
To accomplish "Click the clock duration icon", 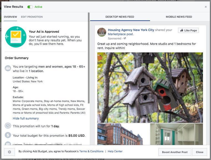I will click(x=8, y=126).
